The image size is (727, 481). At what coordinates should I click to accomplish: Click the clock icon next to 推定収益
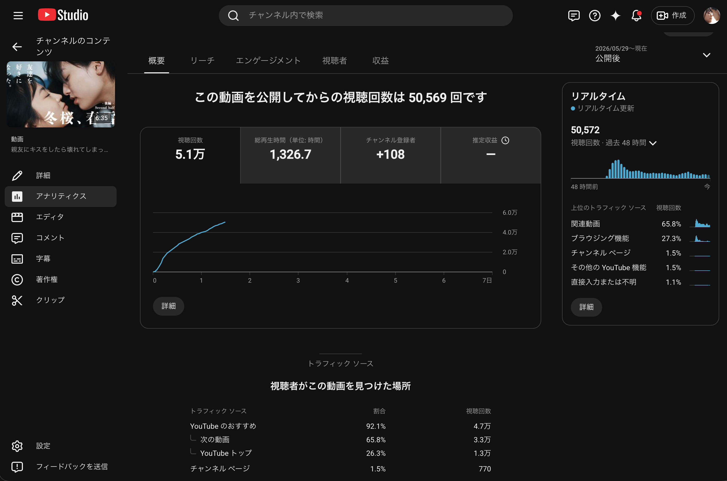(x=505, y=140)
